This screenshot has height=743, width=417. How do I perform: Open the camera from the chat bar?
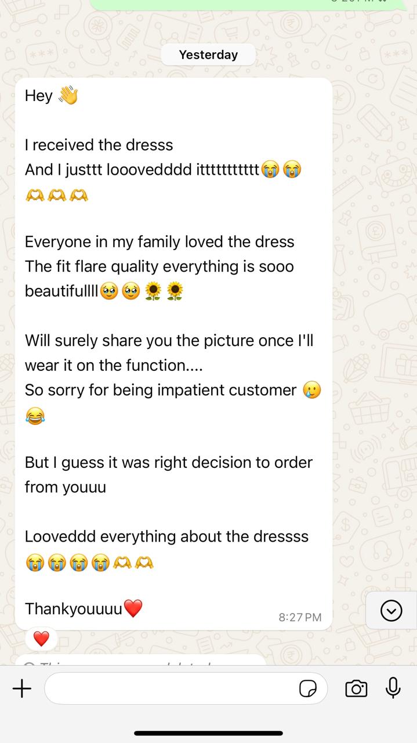point(356,689)
